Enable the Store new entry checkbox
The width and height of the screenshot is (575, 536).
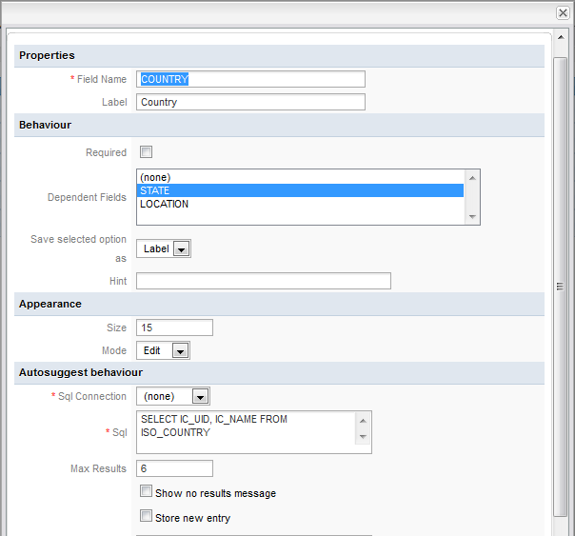click(146, 517)
